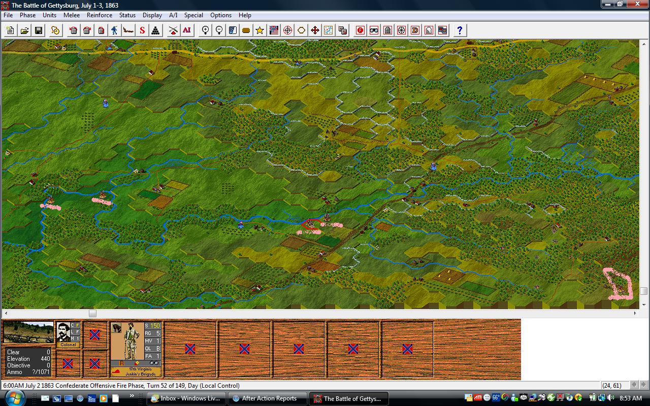Select the Colonel leader portrait
This screenshot has height=406, width=650.
pos(64,332)
